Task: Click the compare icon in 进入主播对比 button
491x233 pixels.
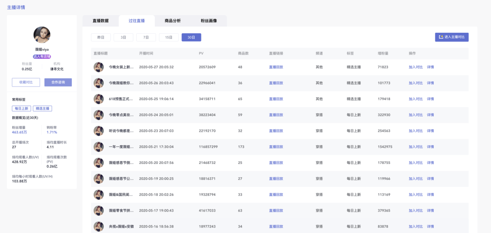Action: [x=441, y=37]
